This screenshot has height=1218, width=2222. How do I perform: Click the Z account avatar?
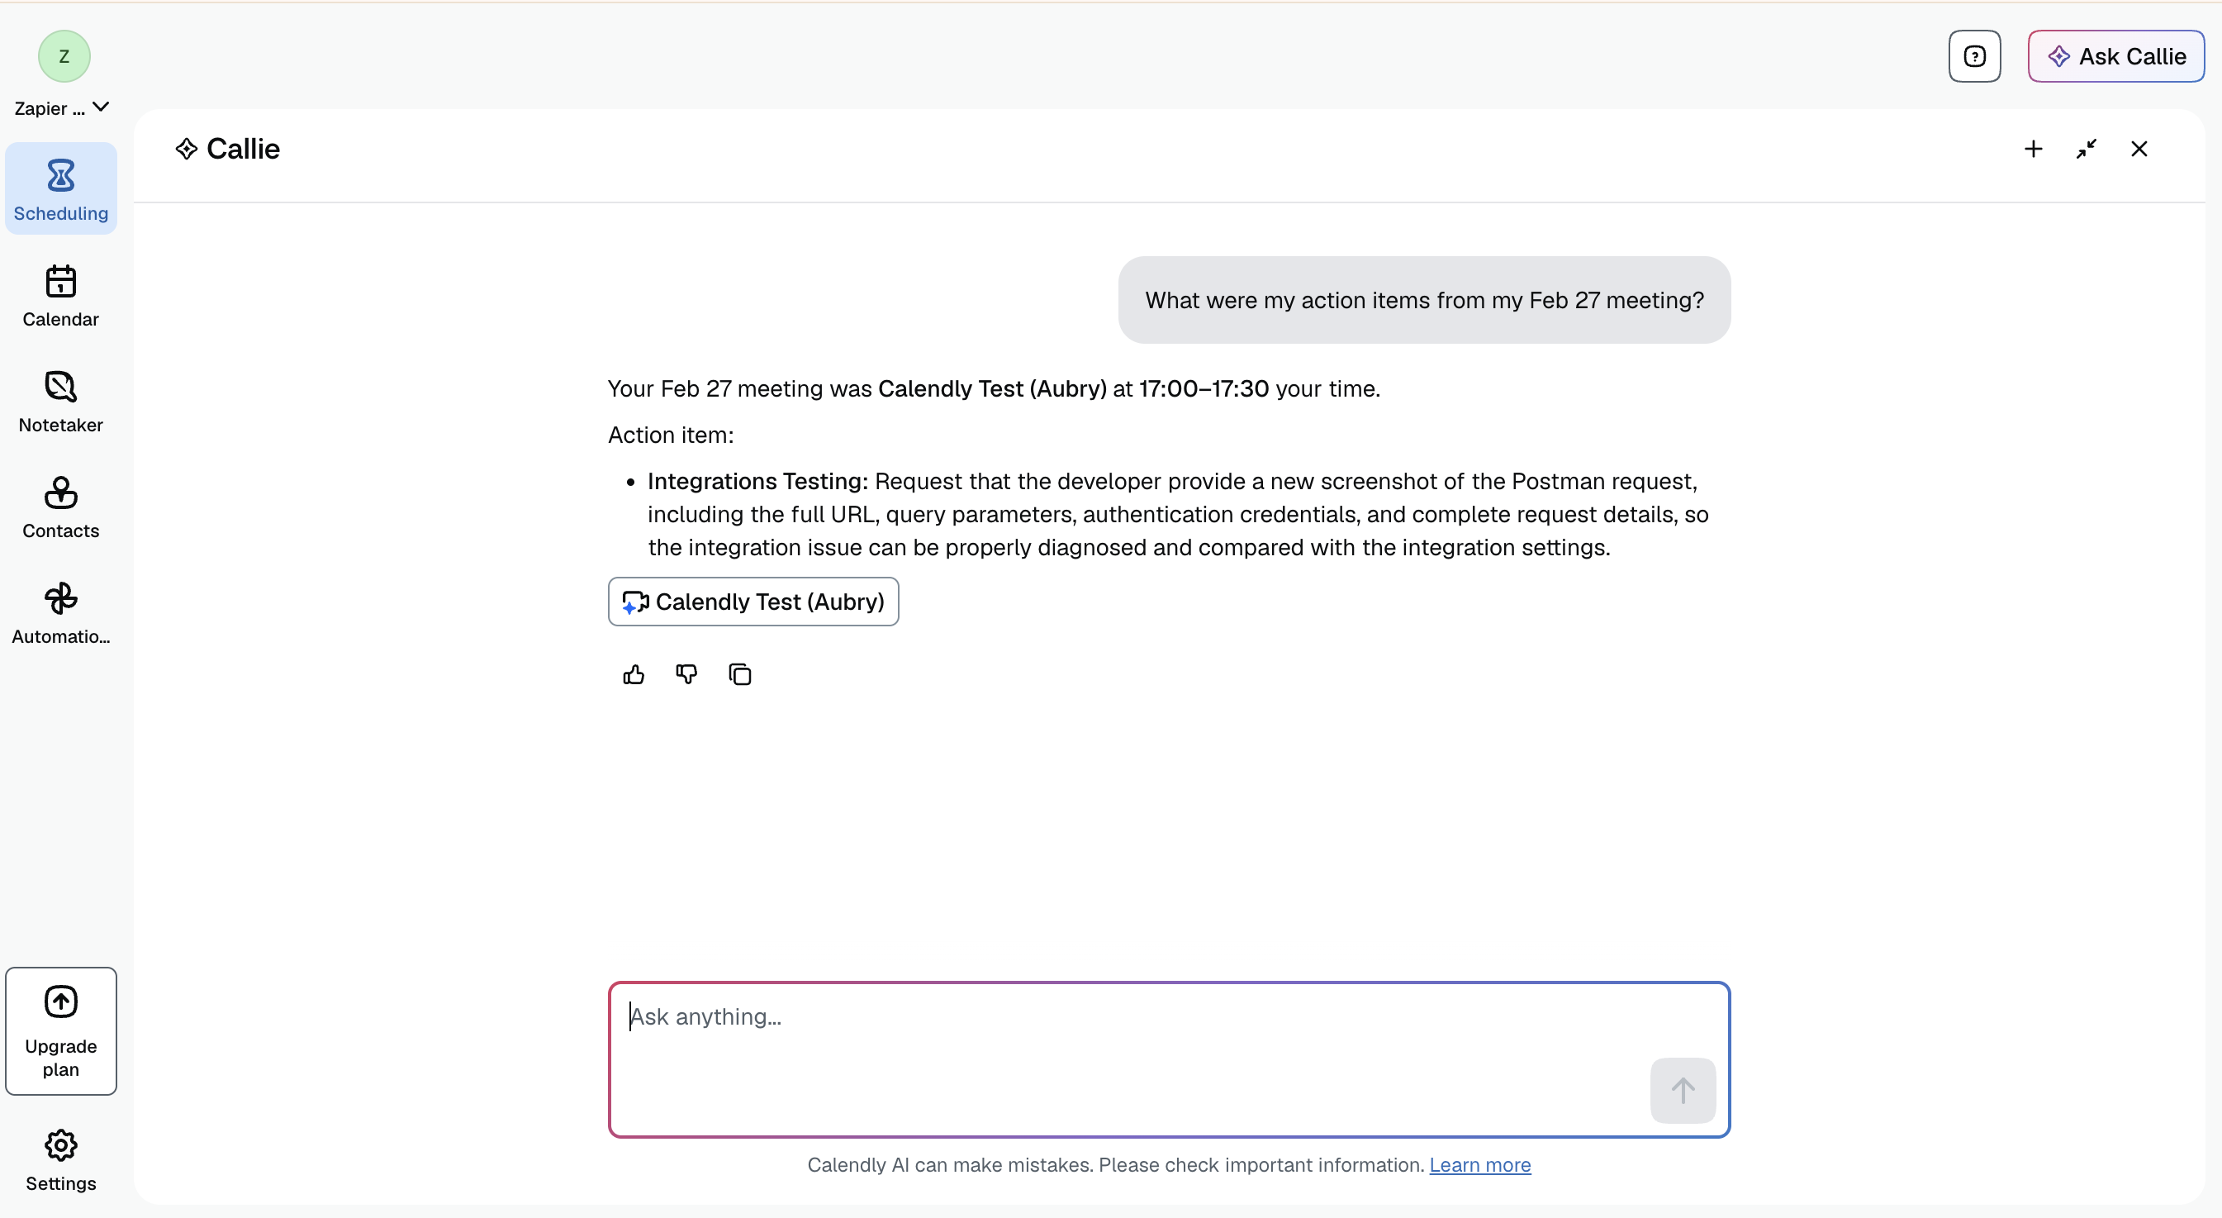coord(64,56)
